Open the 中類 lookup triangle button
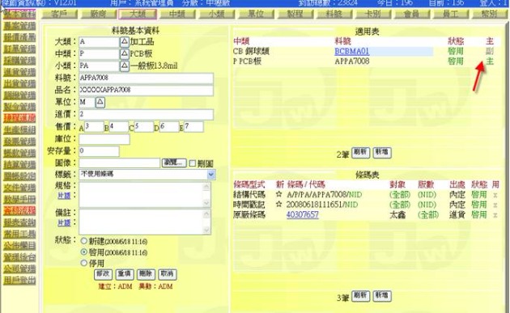The image size is (510, 313). [x=124, y=53]
